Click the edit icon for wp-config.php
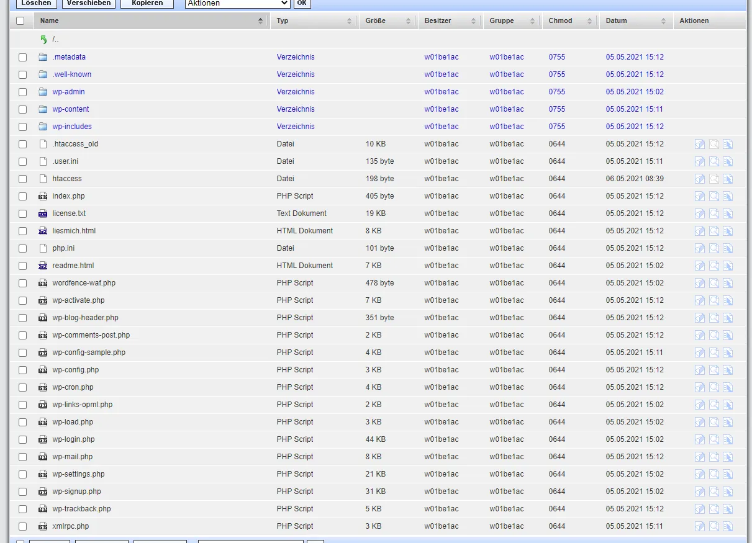The image size is (752, 543). (700, 370)
